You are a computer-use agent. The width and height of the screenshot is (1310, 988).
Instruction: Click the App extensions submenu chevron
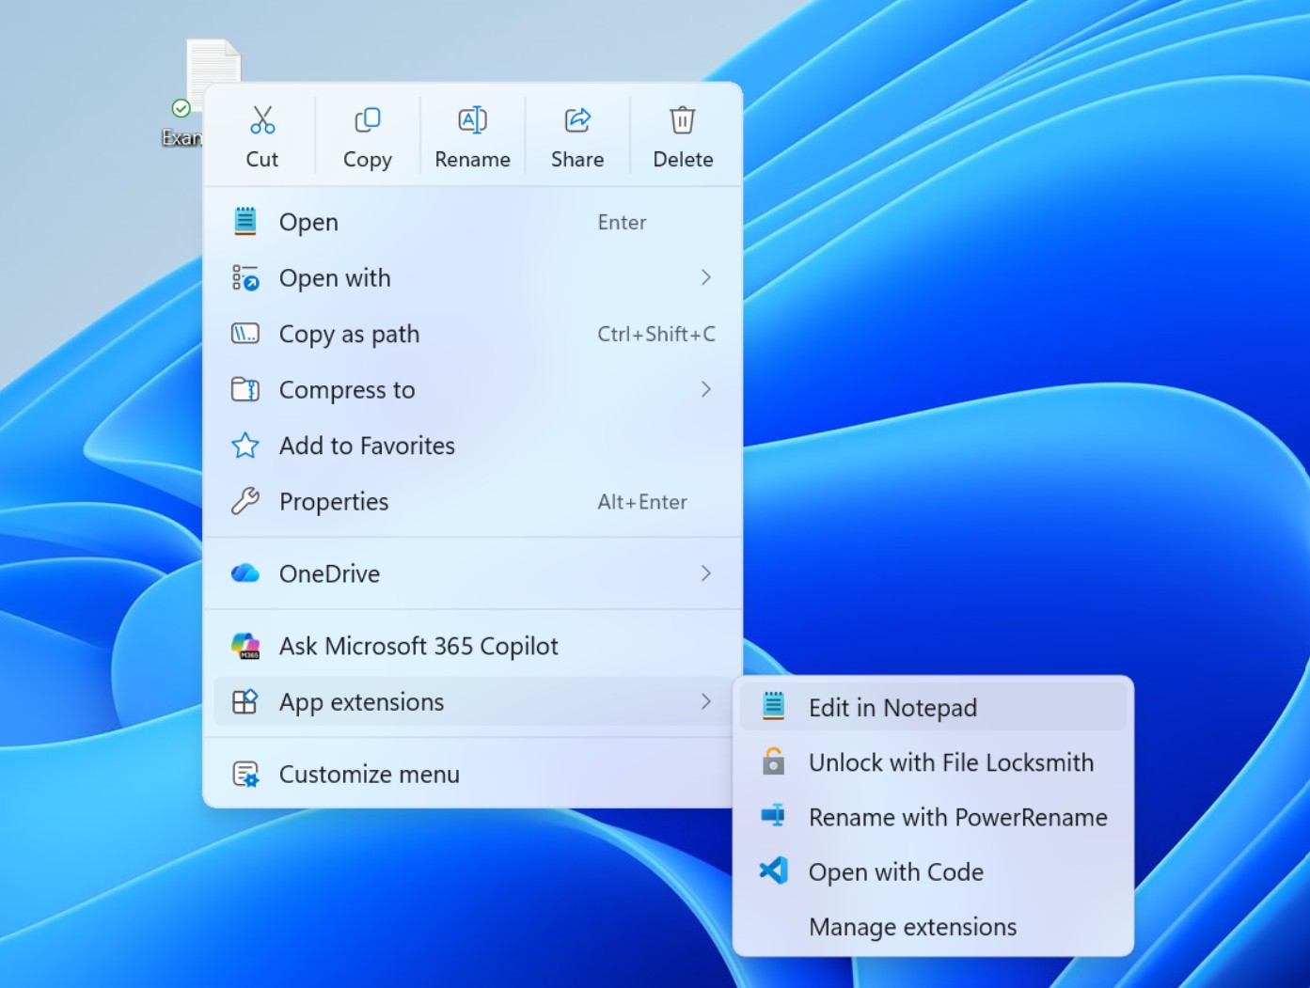coord(706,701)
